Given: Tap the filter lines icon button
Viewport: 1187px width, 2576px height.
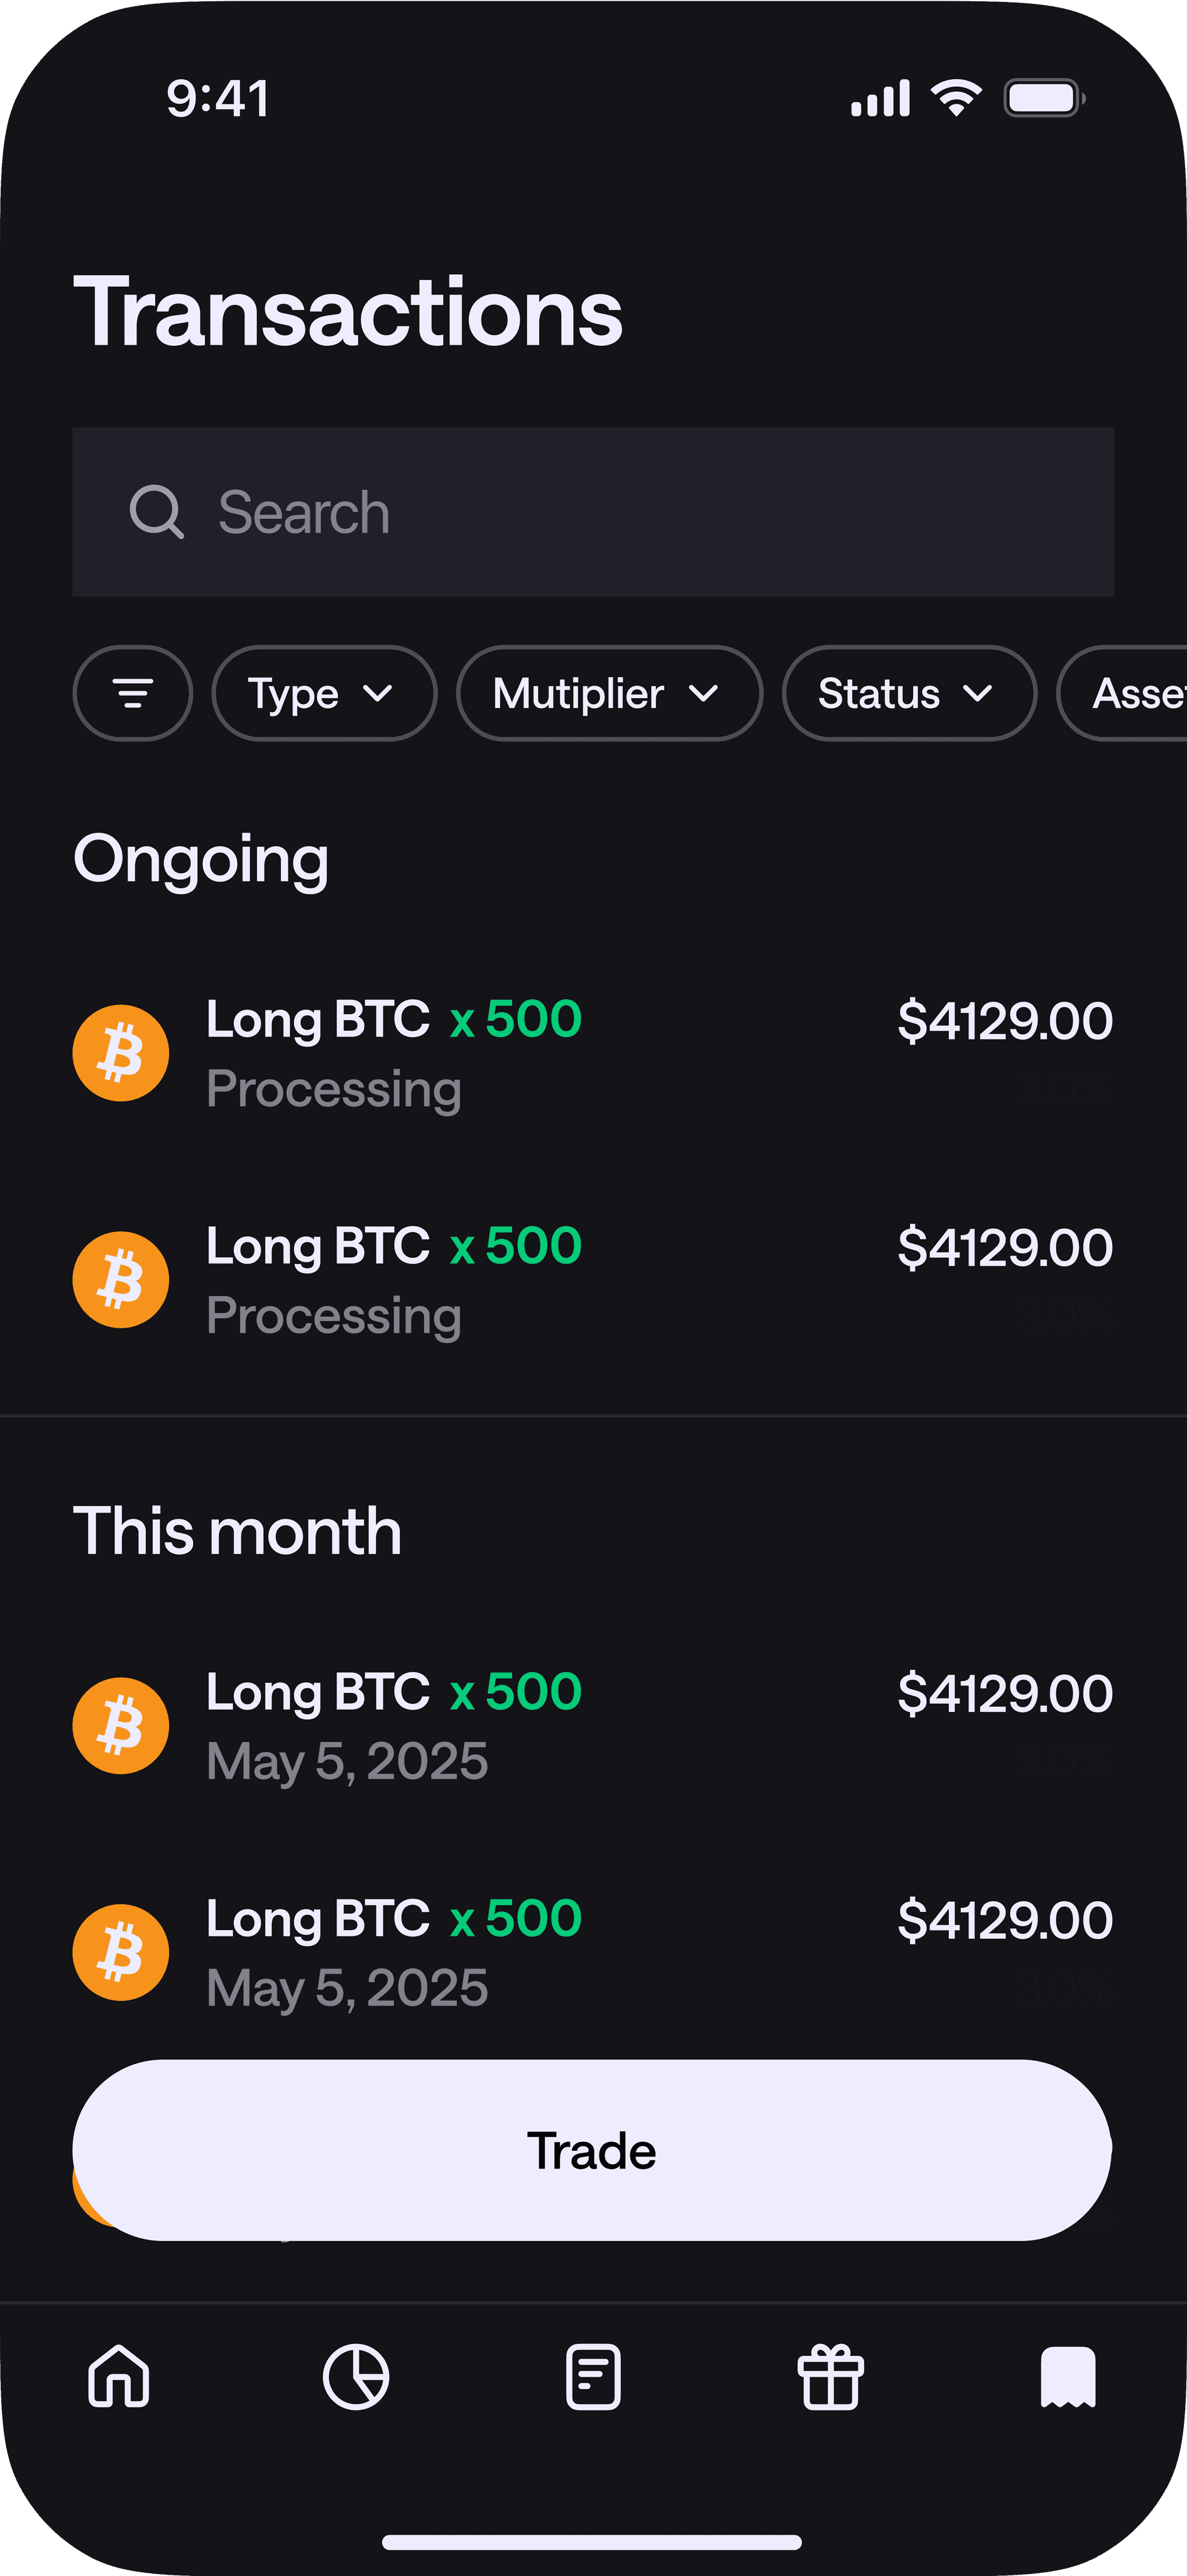Looking at the screenshot, I should pos(133,693).
